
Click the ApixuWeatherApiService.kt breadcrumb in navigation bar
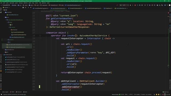click(x=73, y=5)
